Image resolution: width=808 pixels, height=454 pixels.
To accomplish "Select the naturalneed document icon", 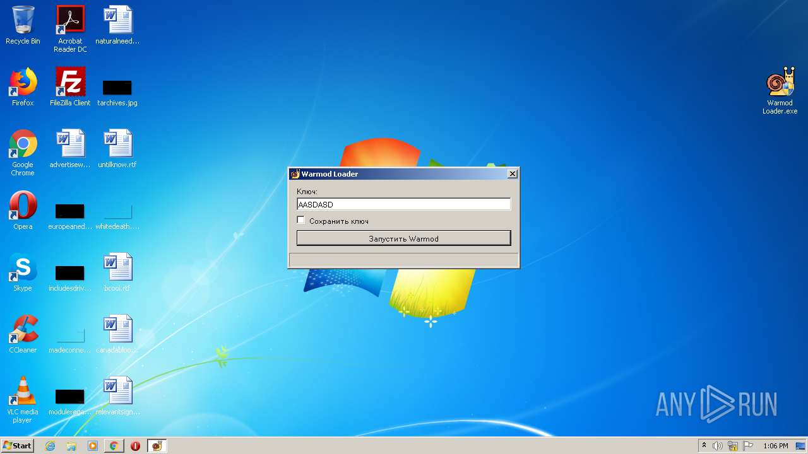I will click(117, 25).
